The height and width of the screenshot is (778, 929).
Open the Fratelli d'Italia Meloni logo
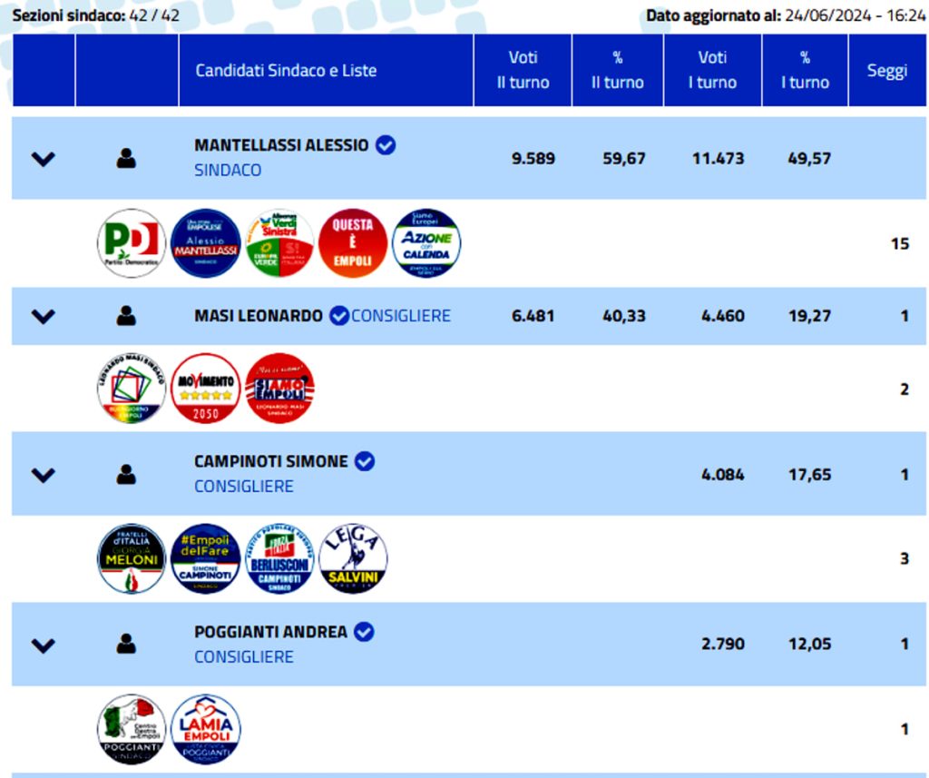132,558
